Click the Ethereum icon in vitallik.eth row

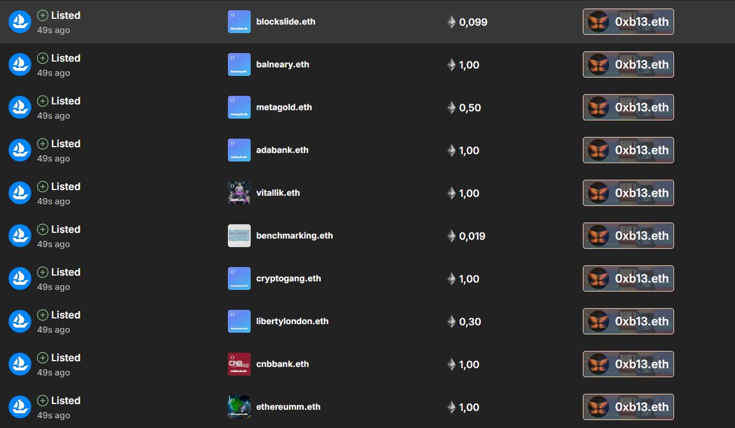[x=451, y=193]
